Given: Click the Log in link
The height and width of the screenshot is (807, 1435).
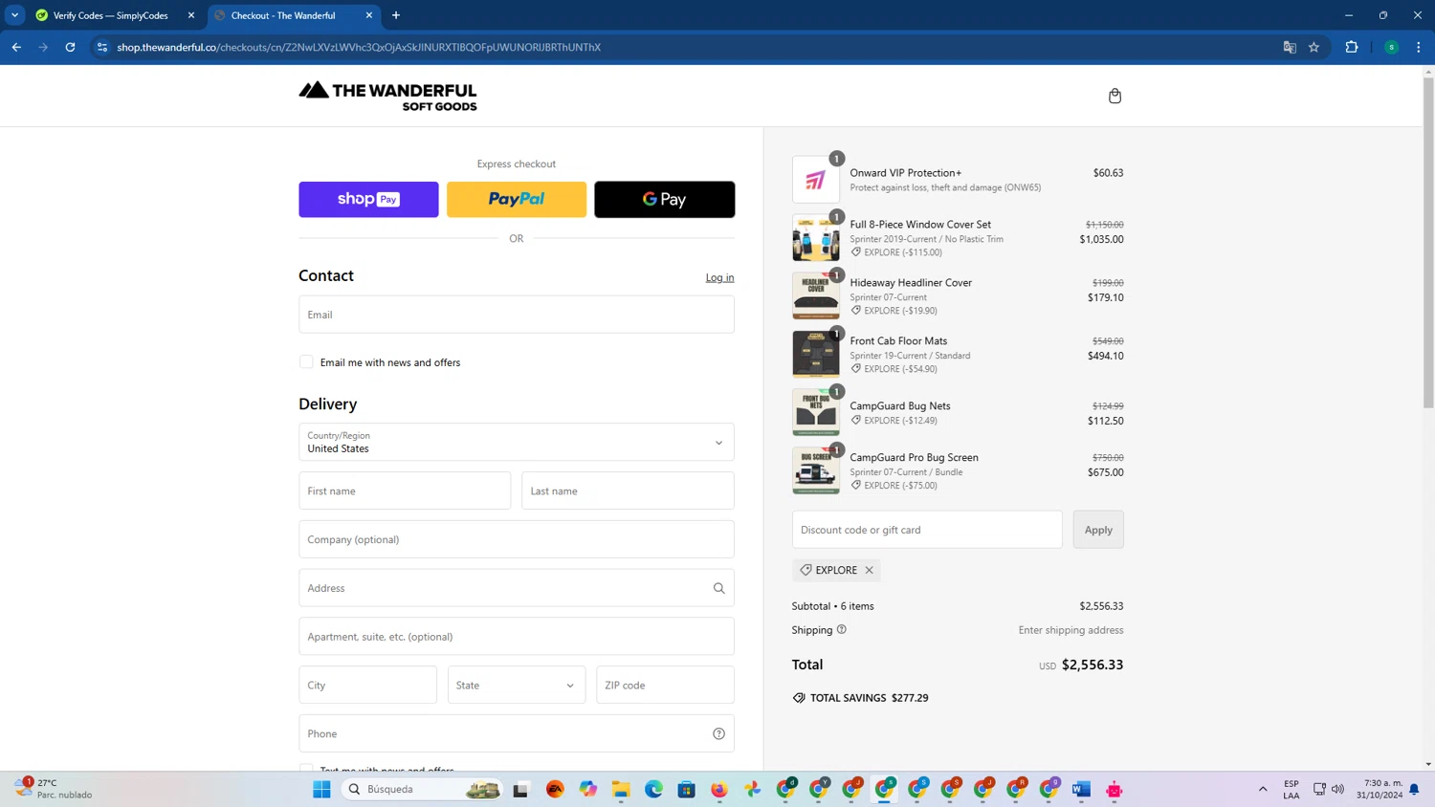Looking at the screenshot, I should point(719,277).
